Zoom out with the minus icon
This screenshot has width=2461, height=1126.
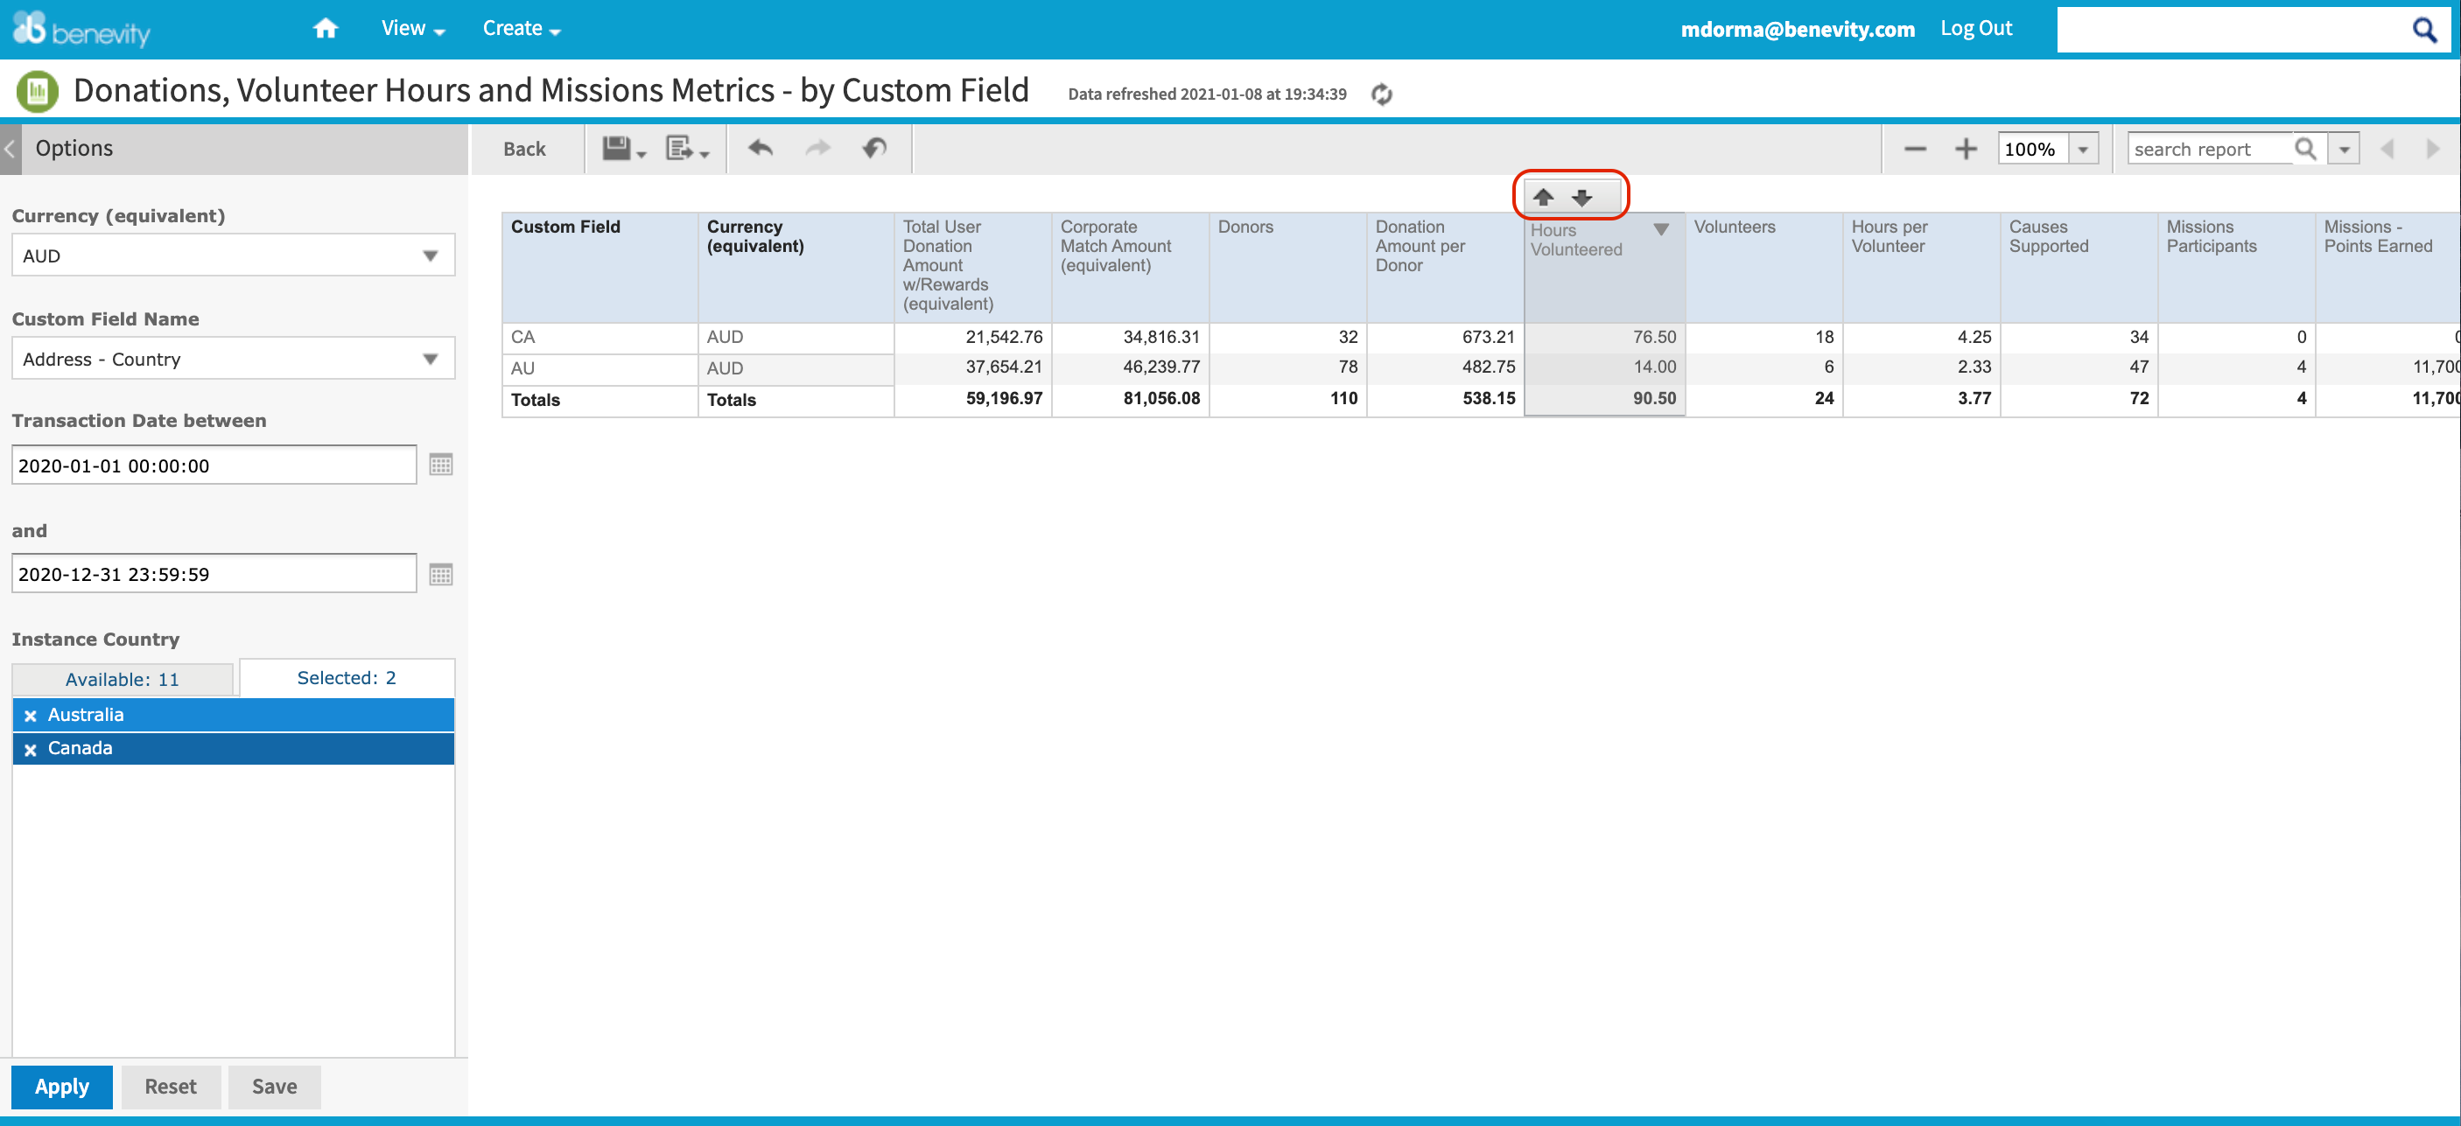1915,149
